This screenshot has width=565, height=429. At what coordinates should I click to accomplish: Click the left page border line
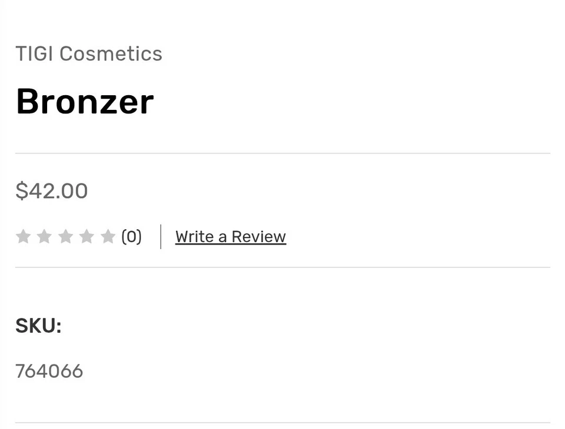pyautogui.click(x=1, y=214)
